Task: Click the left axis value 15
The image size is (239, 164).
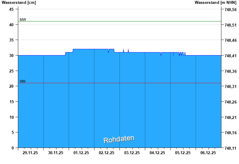Action: (11, 102)
